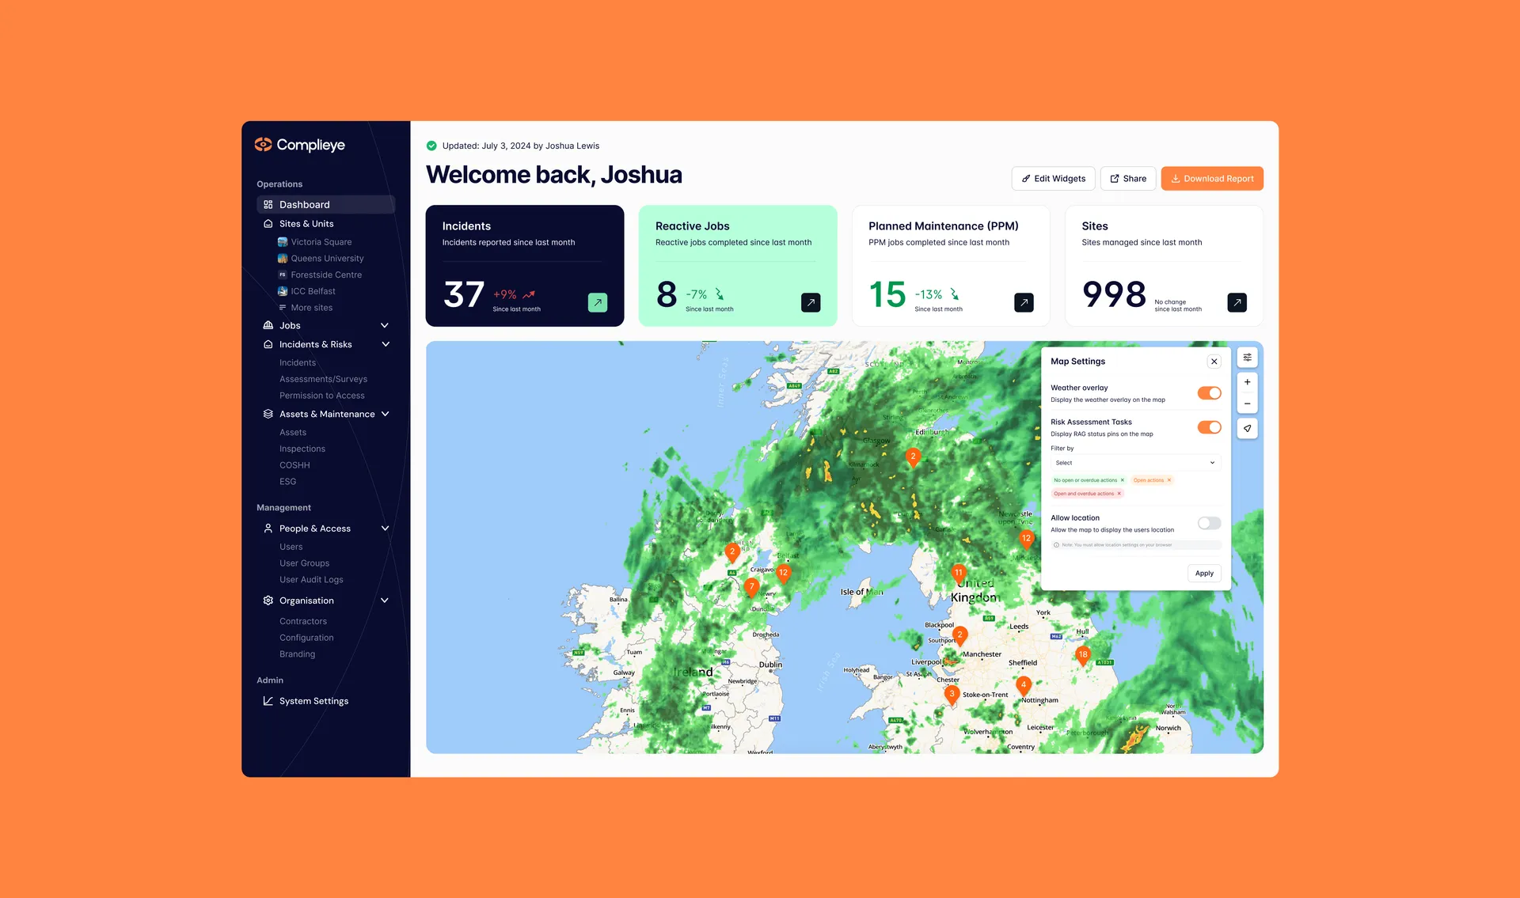Click Apply in Map Settings

(x=1204, y=574)
